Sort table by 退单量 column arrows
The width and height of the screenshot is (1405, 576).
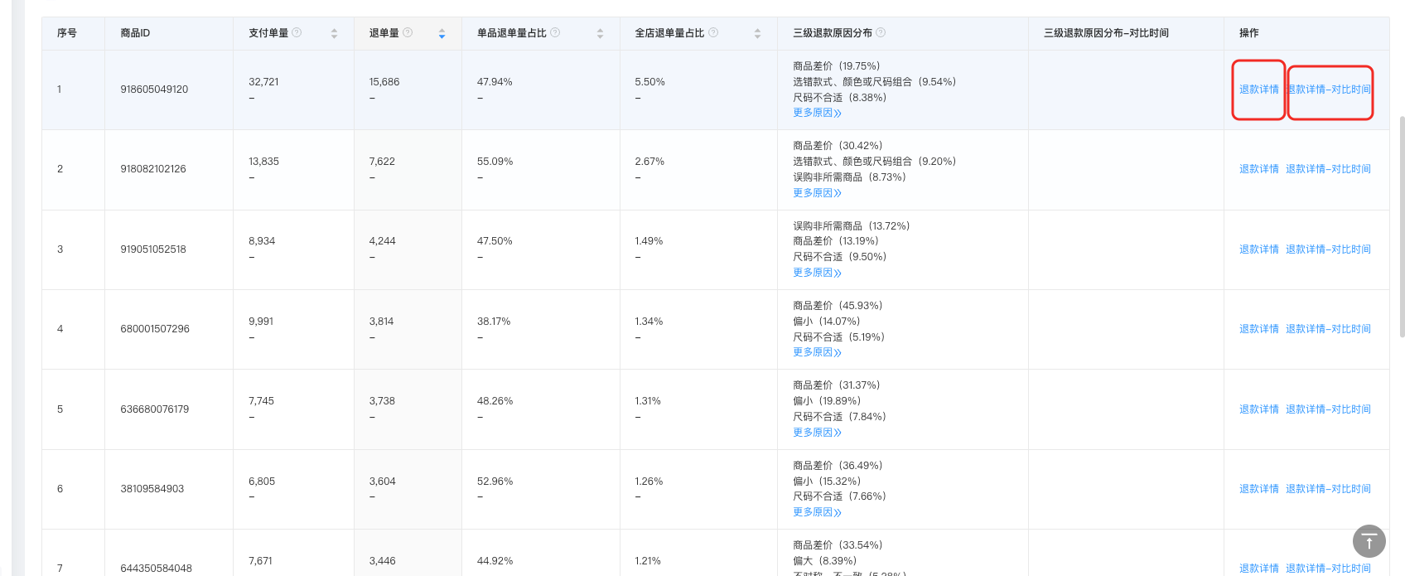[442, 34]
